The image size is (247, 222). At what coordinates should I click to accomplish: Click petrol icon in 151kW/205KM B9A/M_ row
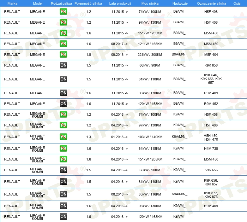(63, 33)
